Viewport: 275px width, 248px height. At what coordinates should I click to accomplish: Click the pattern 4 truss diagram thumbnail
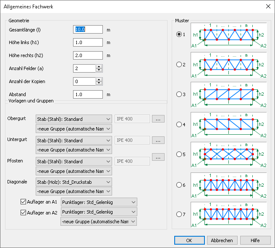click(228, 125)
